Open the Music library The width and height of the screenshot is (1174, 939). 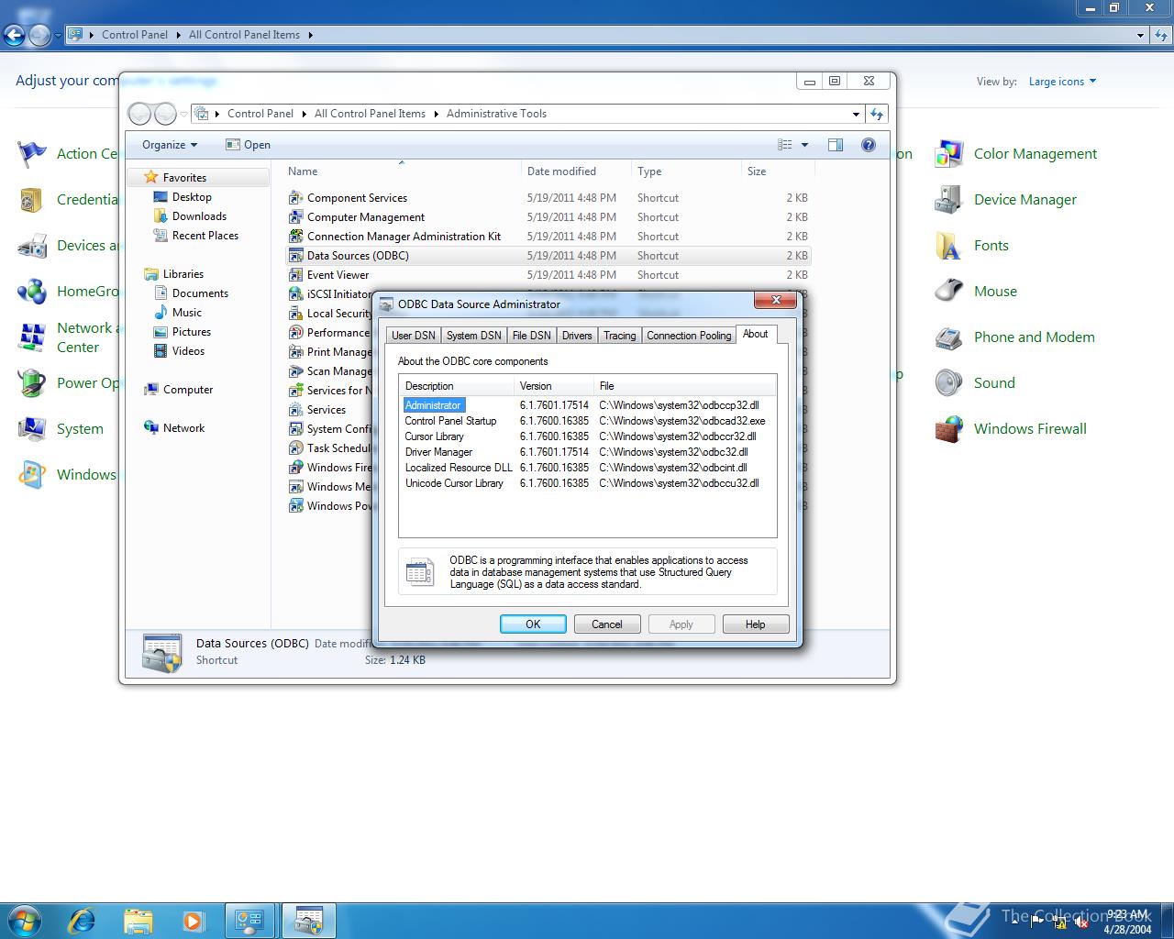(x=187, y=313)
